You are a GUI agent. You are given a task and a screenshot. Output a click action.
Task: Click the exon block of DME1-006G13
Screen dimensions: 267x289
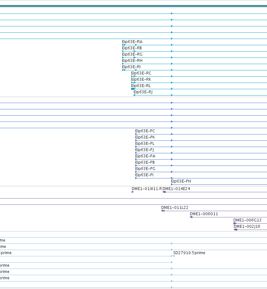pos(235,223)
